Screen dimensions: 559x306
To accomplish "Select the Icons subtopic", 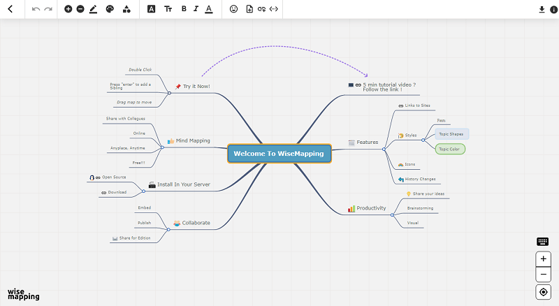I will tap(410, 164).
